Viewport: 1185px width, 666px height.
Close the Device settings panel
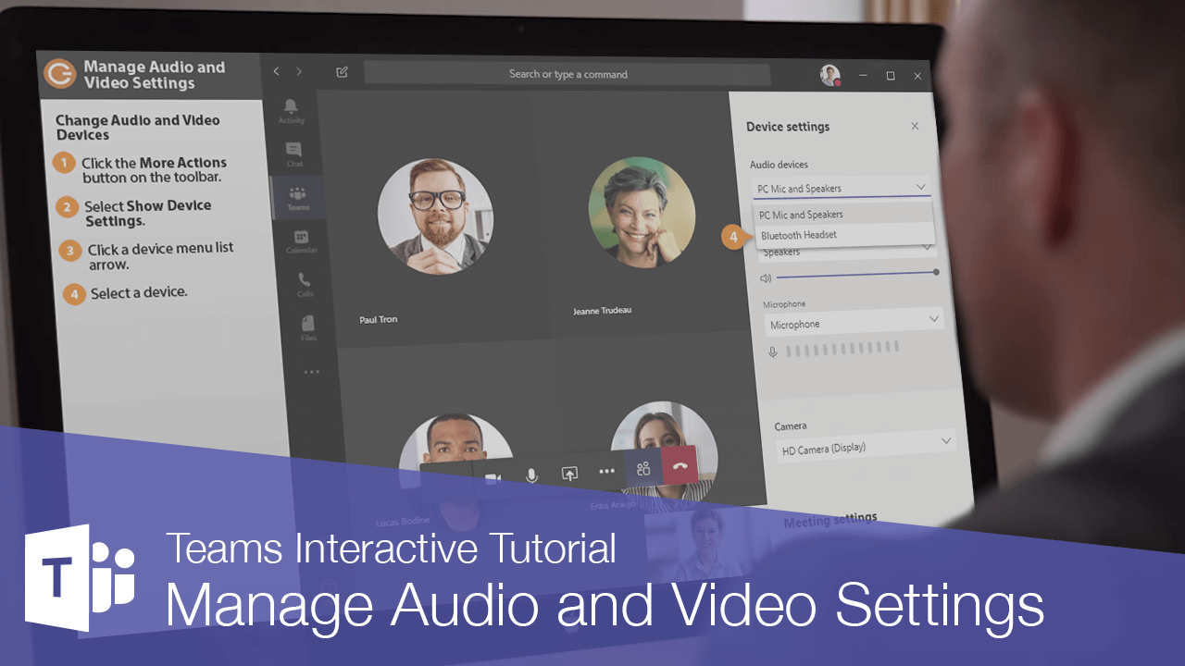(915, 126)
